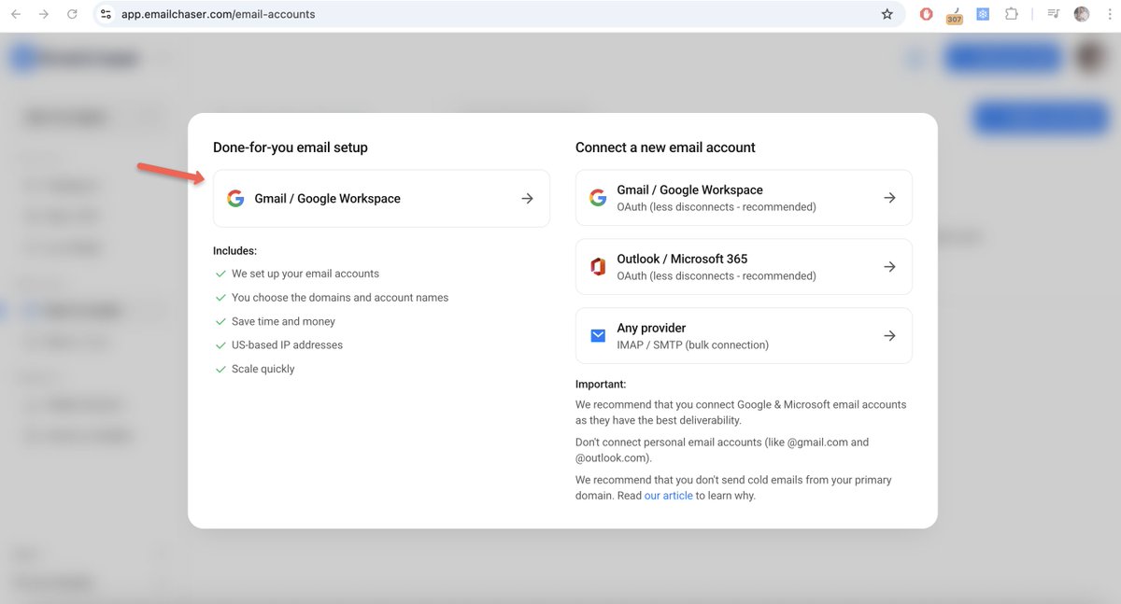Connect Any provider via IMAP / SMTP
1121x604 pixels.
pyautogui.click(x=744, y=336)
